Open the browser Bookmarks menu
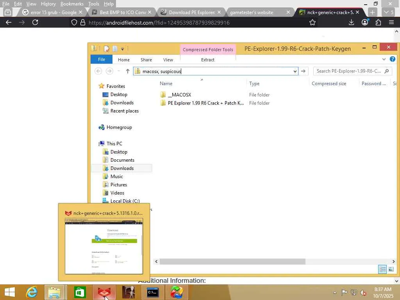Screen dimensions: 400x300 click(x=72, y=4)
